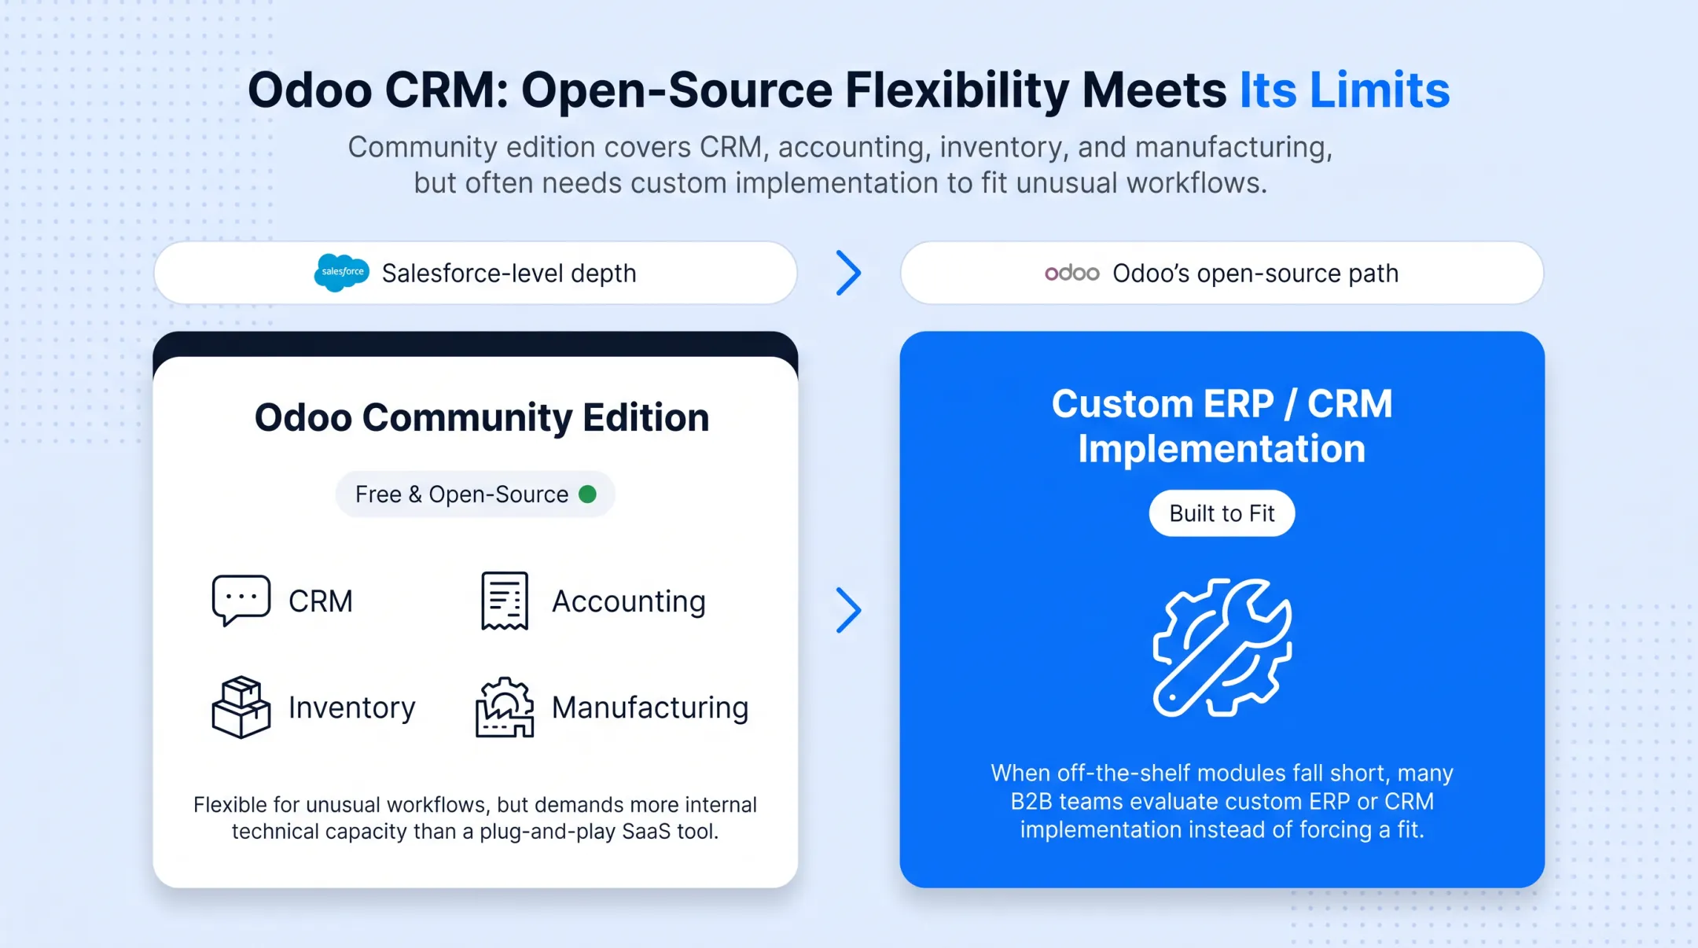Click the blue 'Its Limits' title text
This screenshot has width=1698, height=948.
click(1345, 90)
